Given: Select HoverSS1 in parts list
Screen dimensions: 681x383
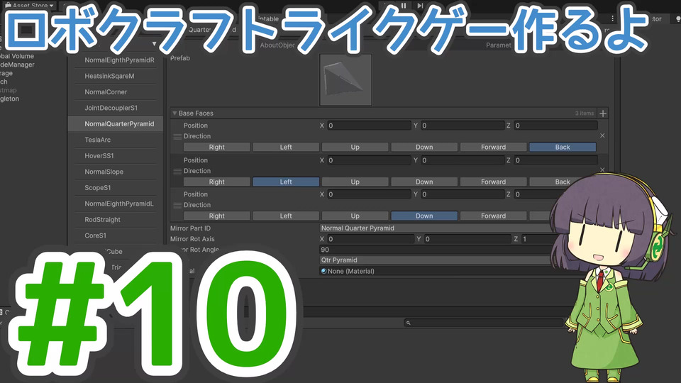Looking at the screenshot, I should (99, 155).
